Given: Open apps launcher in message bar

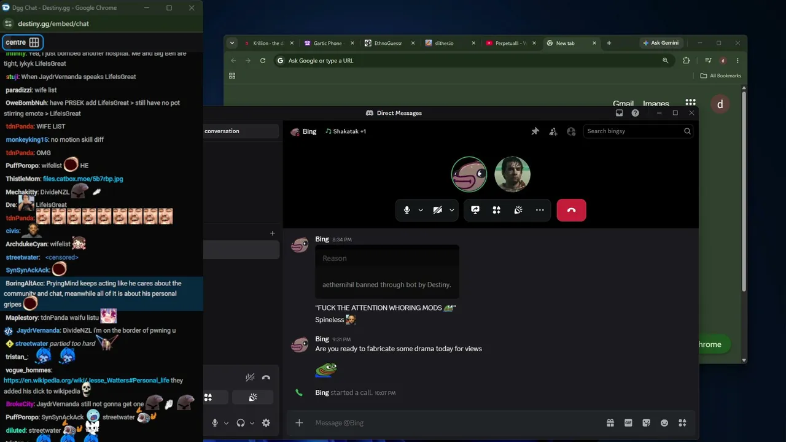Looking at the screenshot, I should click(682, 422).
